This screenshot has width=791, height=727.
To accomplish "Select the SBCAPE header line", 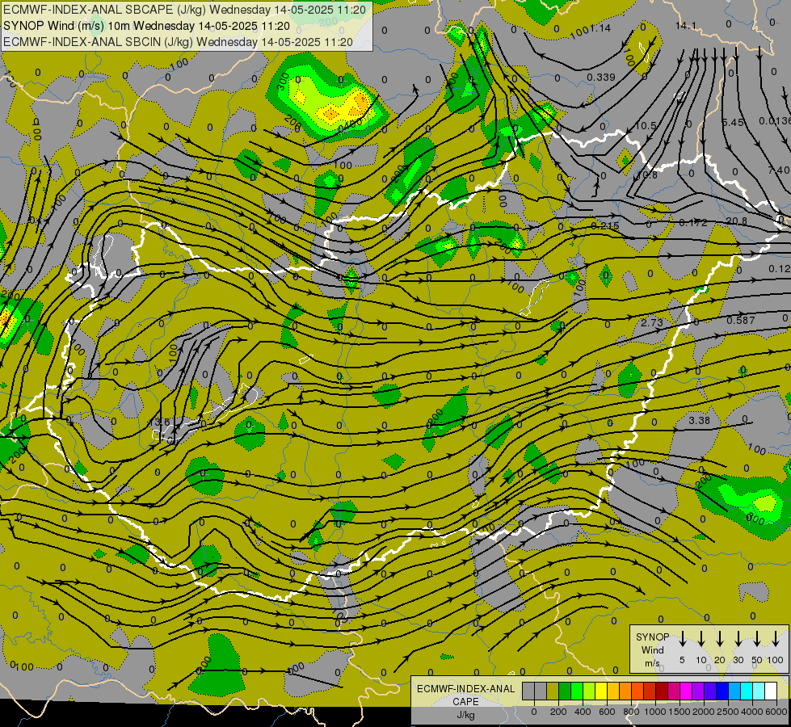I will tap(184, 10).
